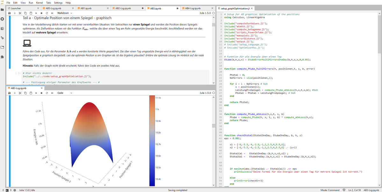Open the Kernel menu
Viewport: 382px width, 192px height.
[40, 3]
